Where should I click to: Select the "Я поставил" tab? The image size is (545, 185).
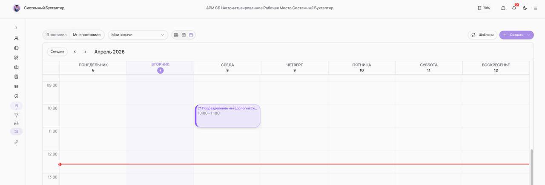pyautogui.click(x=56, y=35)
